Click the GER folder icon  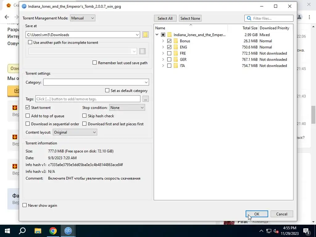coord(176,60)
